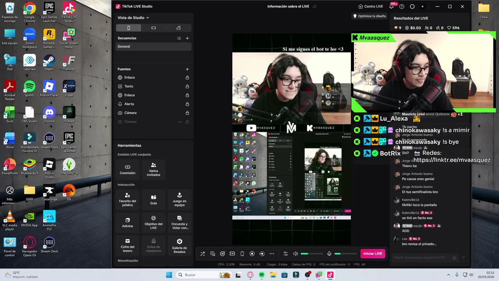Adjust the microphone volume slider
Viewport: 499px width, 281px height.
tap(345, 254)
